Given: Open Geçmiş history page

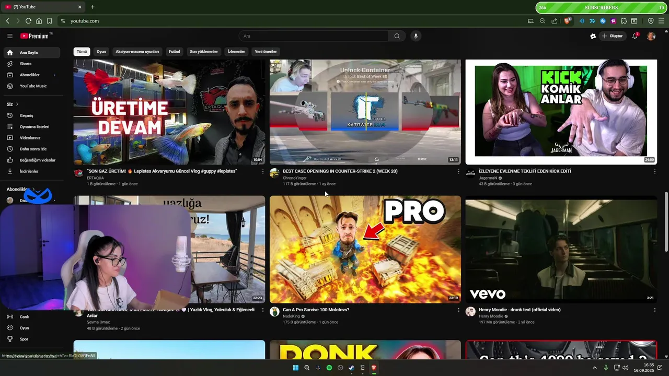Looking at the screenshot, I should click(x=31, y=115).
